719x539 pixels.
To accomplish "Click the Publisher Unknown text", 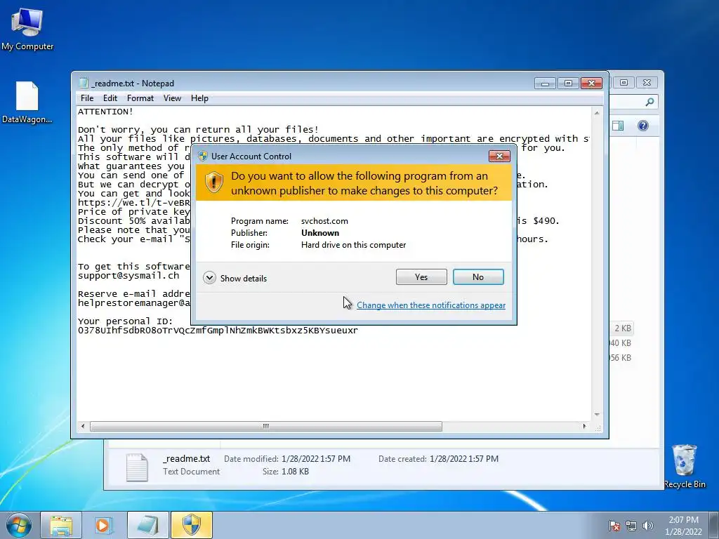I will pyautogui.click(x=320, y=233).
